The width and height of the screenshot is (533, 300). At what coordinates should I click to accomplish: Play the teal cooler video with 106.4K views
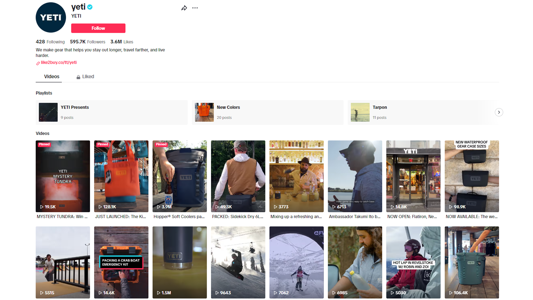(x=472, y=262)
